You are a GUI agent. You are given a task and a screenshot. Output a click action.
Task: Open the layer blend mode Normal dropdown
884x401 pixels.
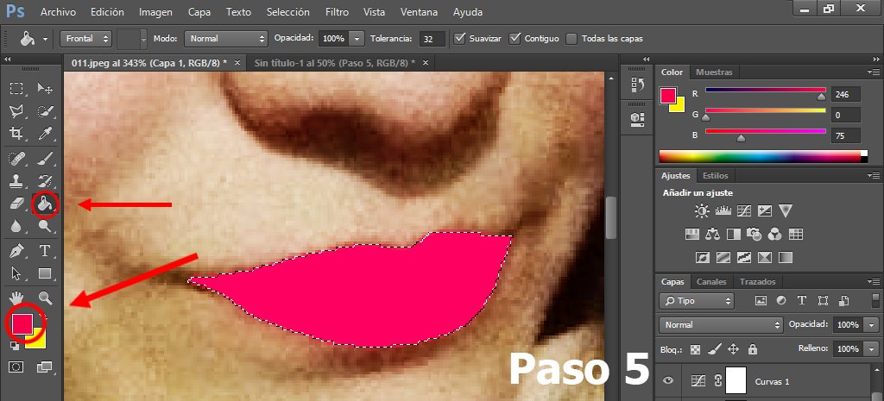pos(721,325)
